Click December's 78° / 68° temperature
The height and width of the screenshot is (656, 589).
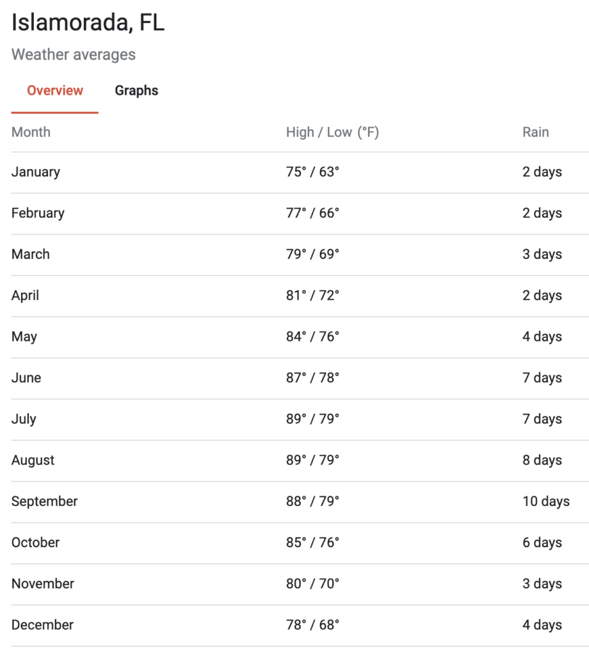point(312,625)
